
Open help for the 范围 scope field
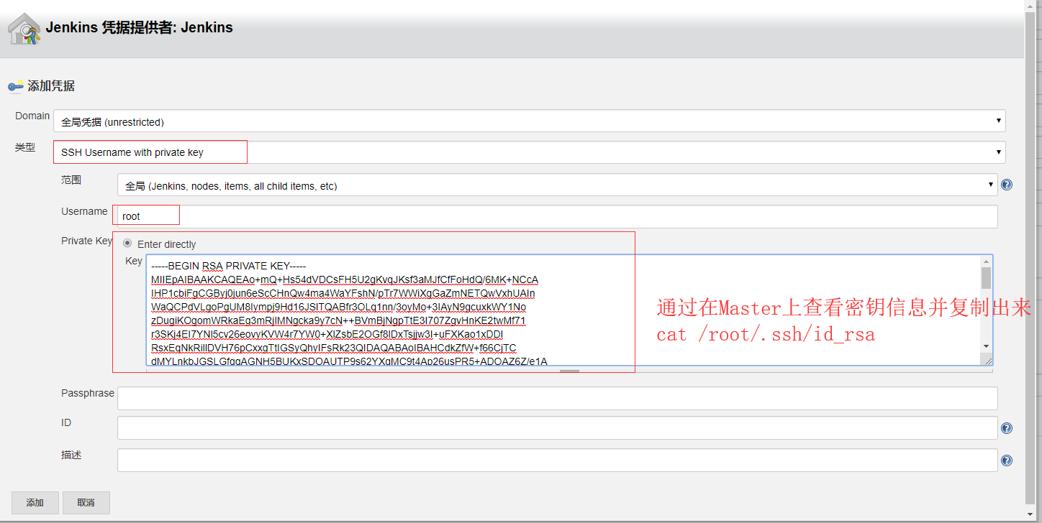pos(1007,185)
